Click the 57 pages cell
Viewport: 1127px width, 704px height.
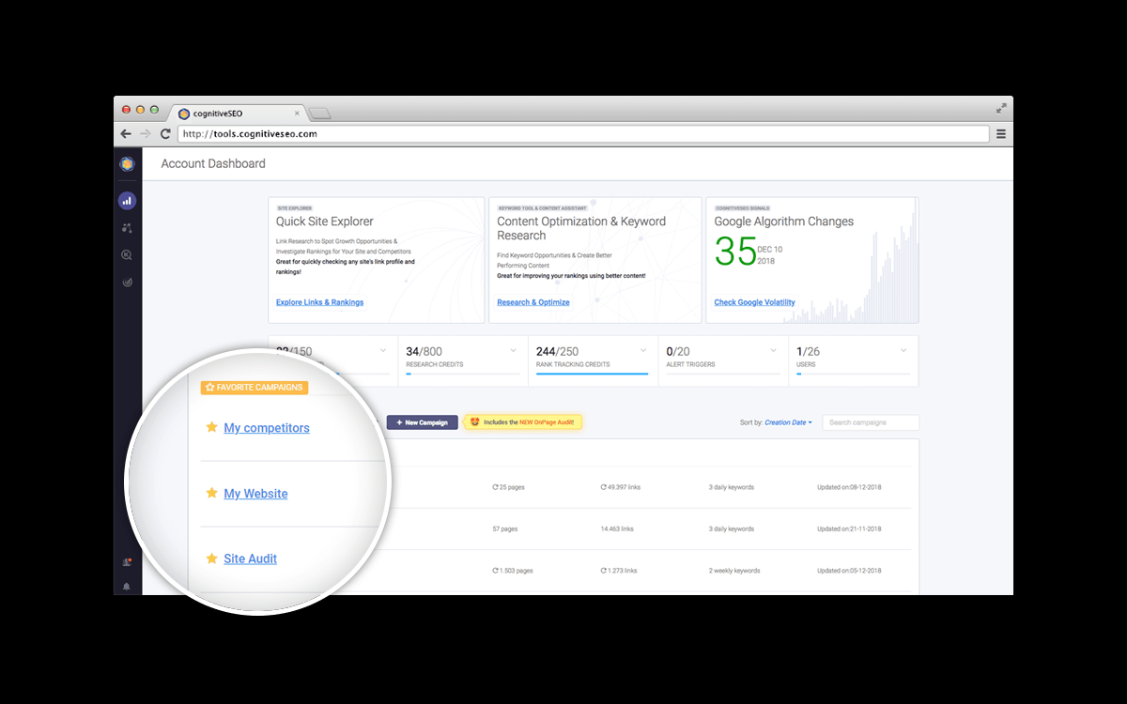[x=505, y=528]
